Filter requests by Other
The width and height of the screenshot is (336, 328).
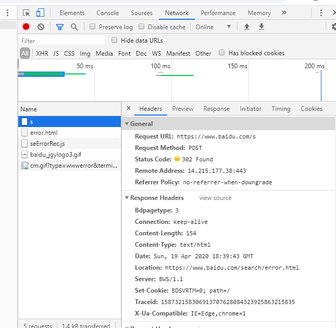click(x=203, y=53)
